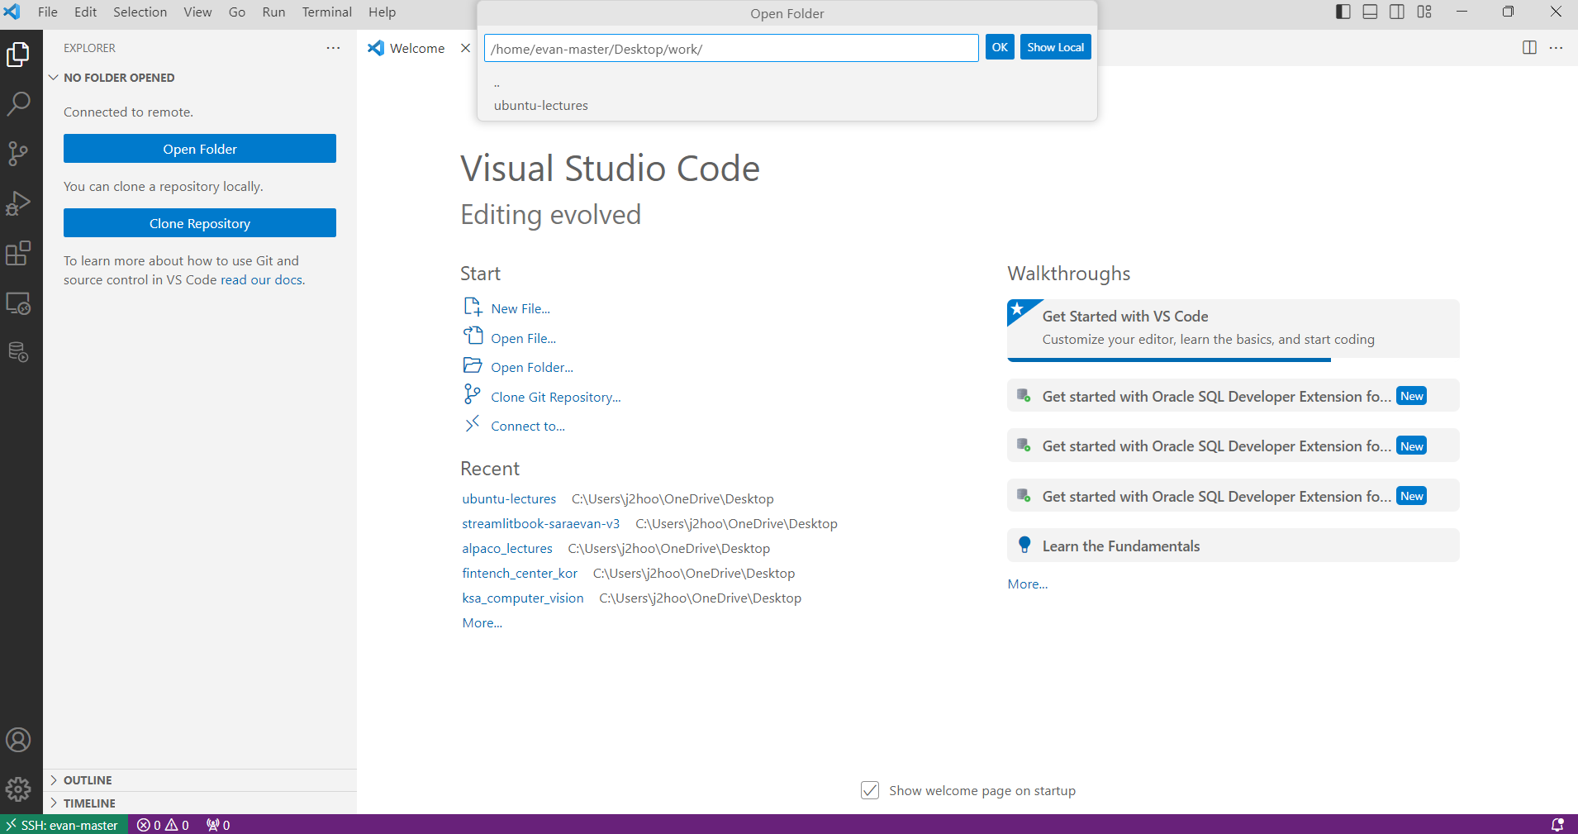Click the Clone Repository button
Viewport: 1578px width, 834px height.
click(200, 223)
